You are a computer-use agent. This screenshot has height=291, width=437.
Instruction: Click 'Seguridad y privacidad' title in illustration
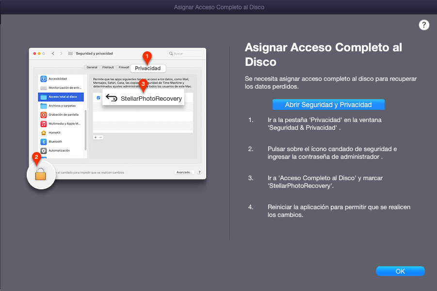click(94, 53)
